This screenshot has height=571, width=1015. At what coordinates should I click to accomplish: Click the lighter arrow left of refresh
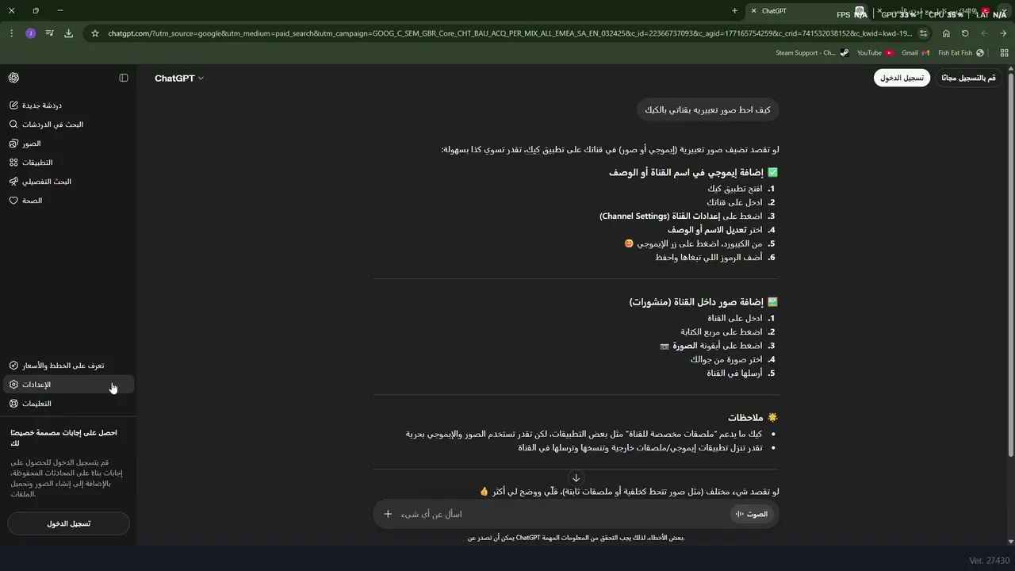[x=984, y=33]
